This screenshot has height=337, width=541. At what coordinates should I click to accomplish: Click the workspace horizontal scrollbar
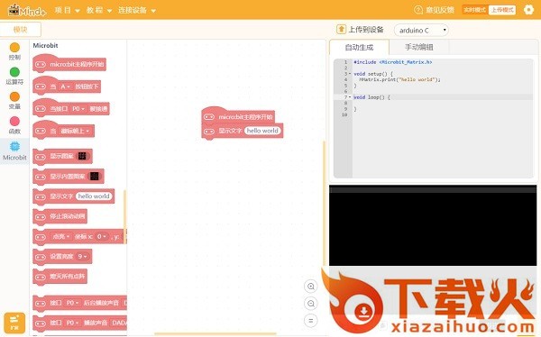pos(215,334)
